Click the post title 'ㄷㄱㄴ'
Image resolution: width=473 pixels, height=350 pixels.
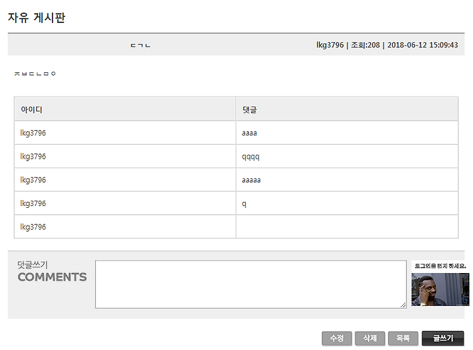point(141,45)
